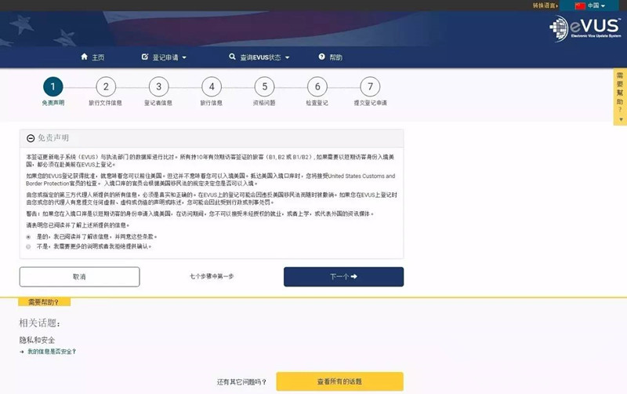Viewport: 627px width, 394px height.
Task: Open the 登记申请 dropdown menu
Action: pos(165,57)
